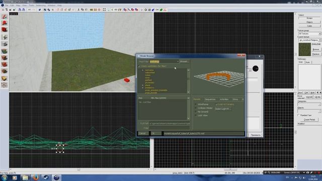Toggle Random Yaw checkbox

coord(299,115)
